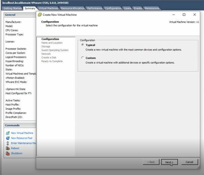The image size is (204, 175).
Task: Click the Shutdown command icon
Action: (x=8, y=153)
